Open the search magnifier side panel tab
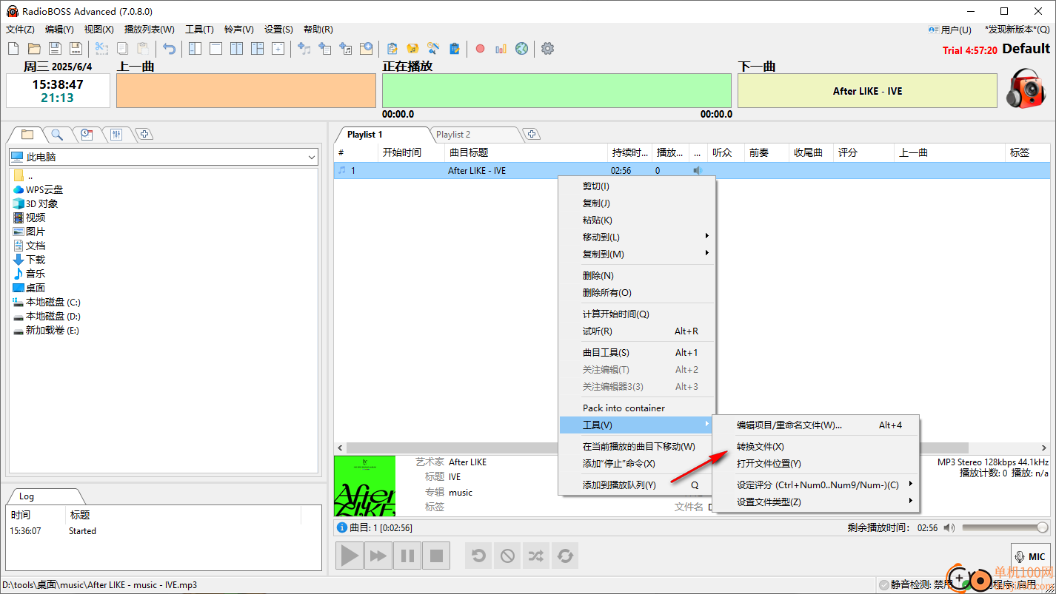1056x594 pixels. 57,134
